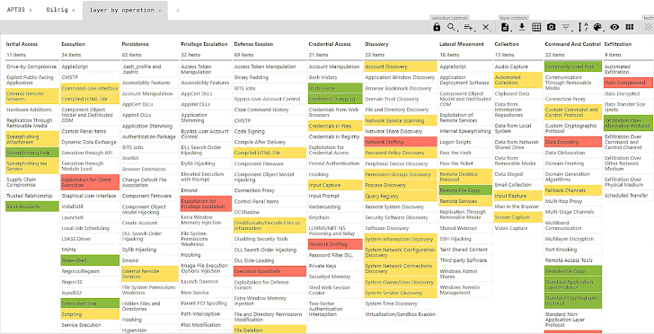Screen dimensions: 654x334
Task: Click the camera render icon
Action: (552, 27)
